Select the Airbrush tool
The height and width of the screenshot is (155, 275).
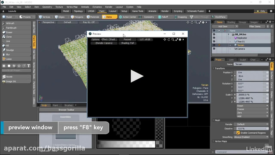[10, 23]
